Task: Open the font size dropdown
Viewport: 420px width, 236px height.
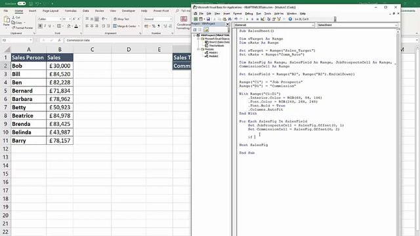Action: point(70,19)
